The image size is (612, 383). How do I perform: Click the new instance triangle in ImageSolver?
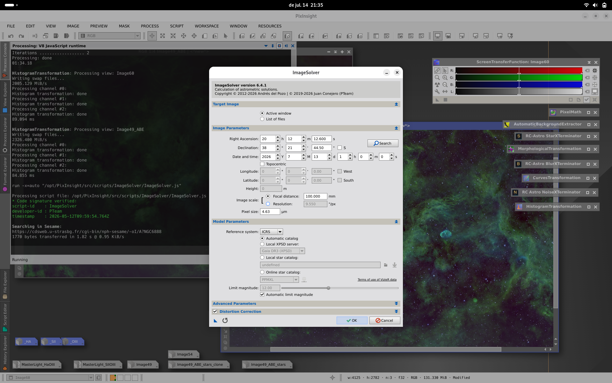click(215, 320)
